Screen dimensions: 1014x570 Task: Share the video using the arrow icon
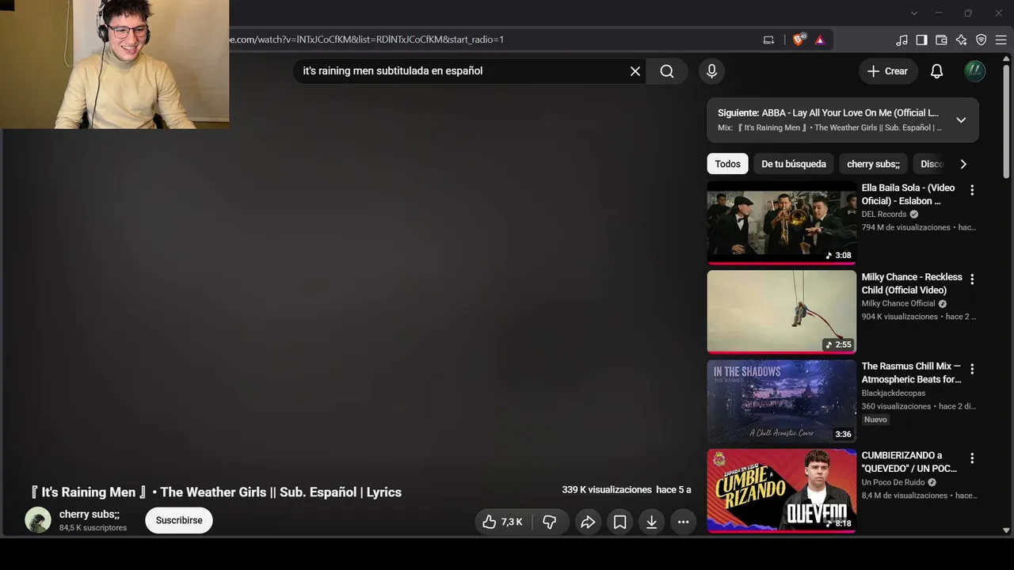tap(588, 522)
